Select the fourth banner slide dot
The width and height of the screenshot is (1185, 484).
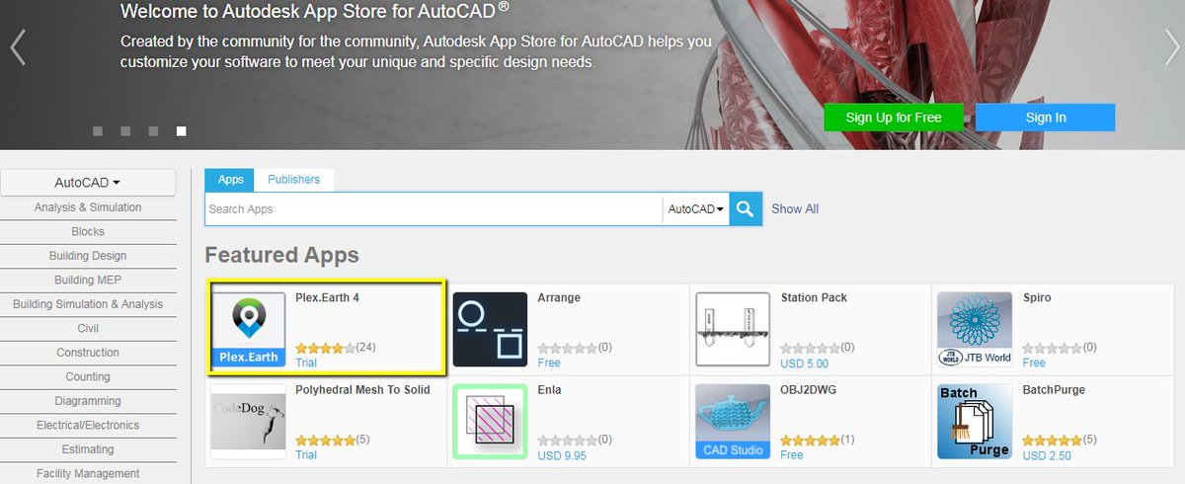pos(182,130)
